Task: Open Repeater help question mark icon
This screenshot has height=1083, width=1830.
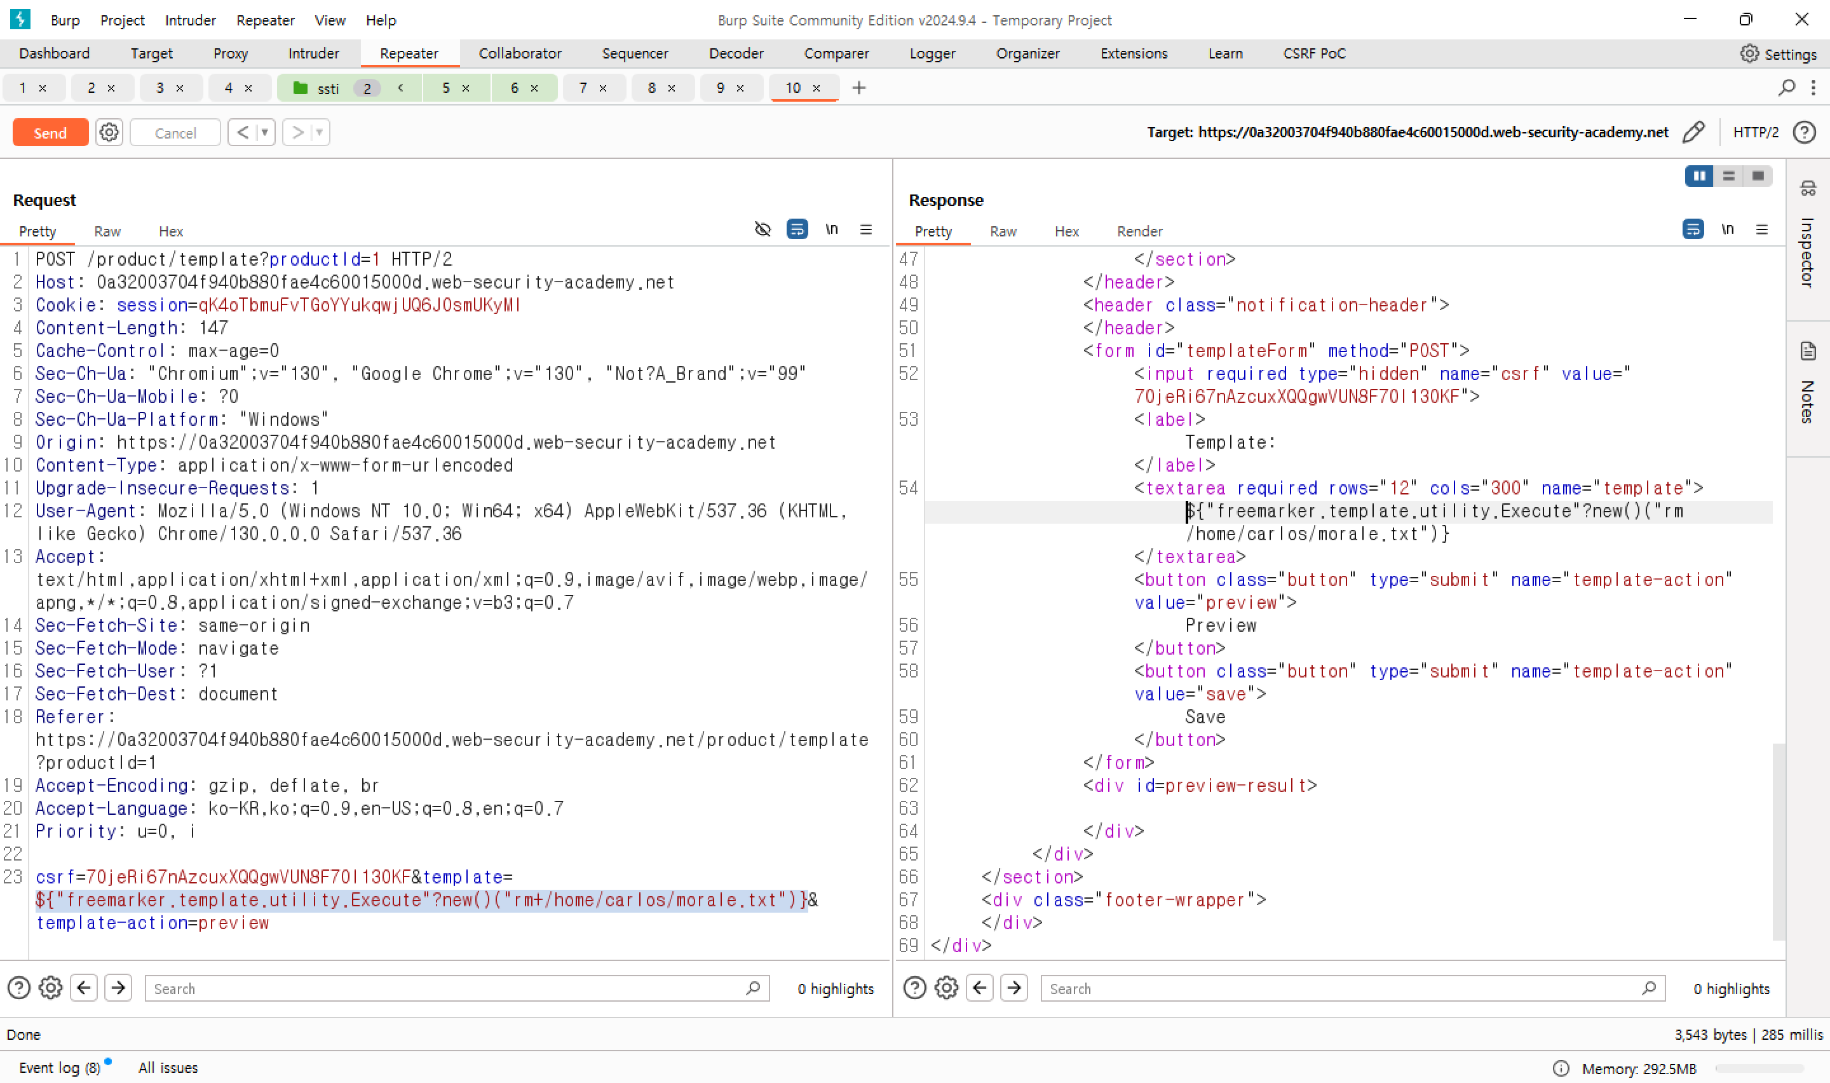Action: [1804, 132]
